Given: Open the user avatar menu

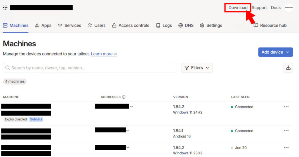Looking at the screenshot, I should point(289,8).
